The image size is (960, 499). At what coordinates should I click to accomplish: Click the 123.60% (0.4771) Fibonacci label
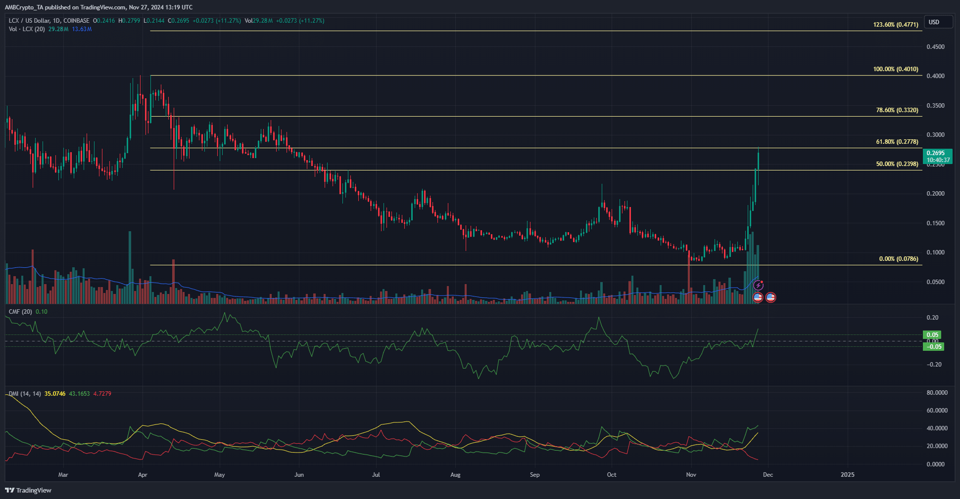pyautogui.click(x=896, y=25)
